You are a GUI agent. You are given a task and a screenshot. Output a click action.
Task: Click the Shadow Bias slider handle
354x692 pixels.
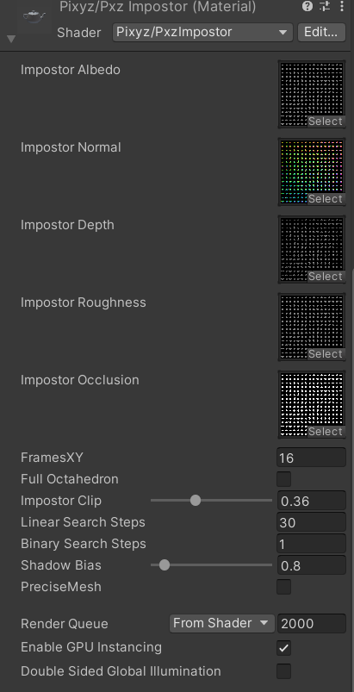pos(165,565)
